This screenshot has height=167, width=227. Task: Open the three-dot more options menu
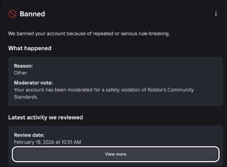(216, 14)
